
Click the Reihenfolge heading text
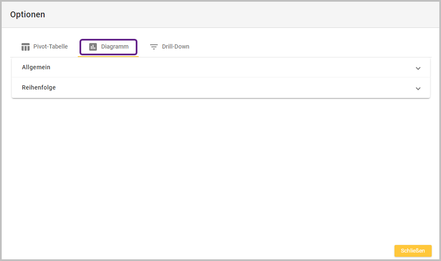(x=39, y=87)
